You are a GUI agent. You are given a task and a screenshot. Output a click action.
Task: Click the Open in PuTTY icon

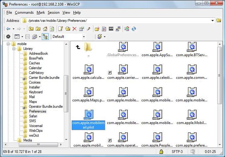[118, 29]
